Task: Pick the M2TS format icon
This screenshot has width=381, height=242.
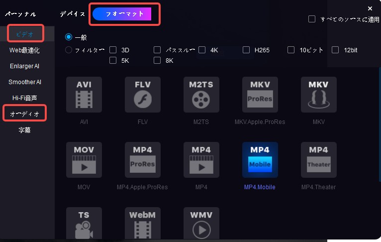Action: click(201, 95)
